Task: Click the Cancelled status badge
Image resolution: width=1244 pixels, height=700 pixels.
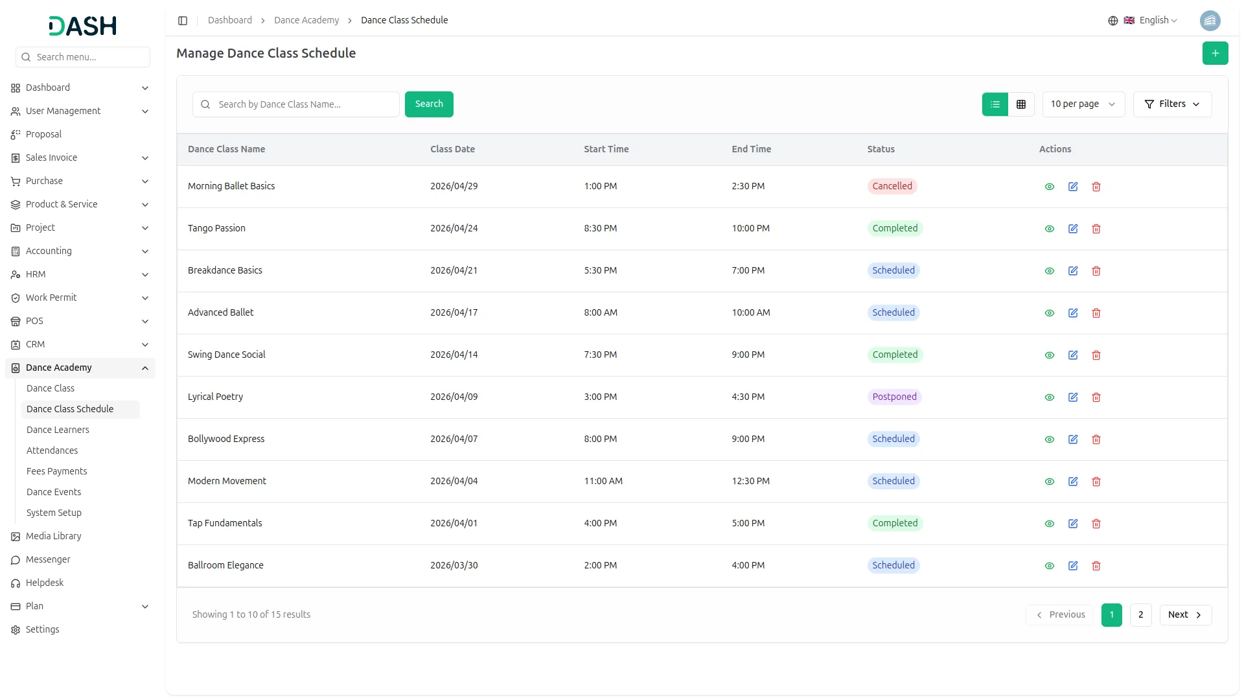Action: pos(892,186)
